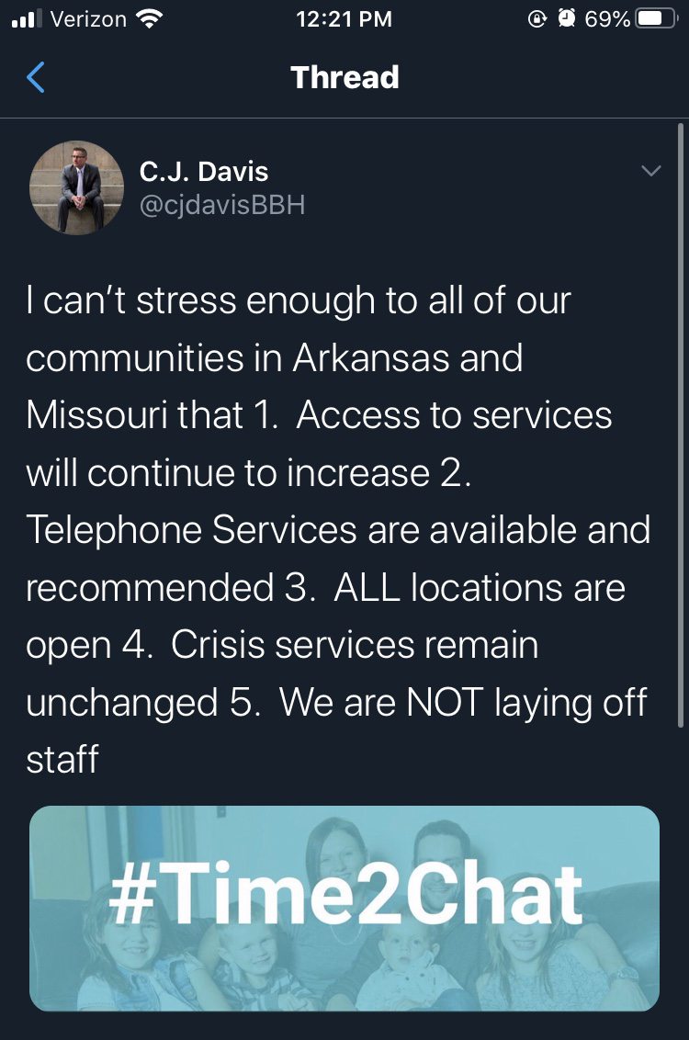The height and width of the screenshot is (1040, 689).
Task: Tap the Wi-Fi status icon
Action: (149, 19)
